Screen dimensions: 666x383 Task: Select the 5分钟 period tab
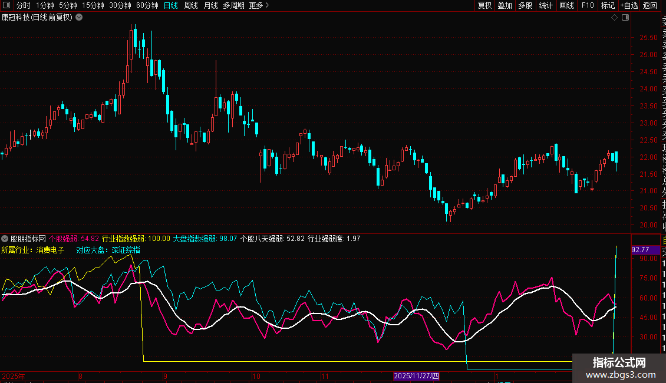(68, 5)
